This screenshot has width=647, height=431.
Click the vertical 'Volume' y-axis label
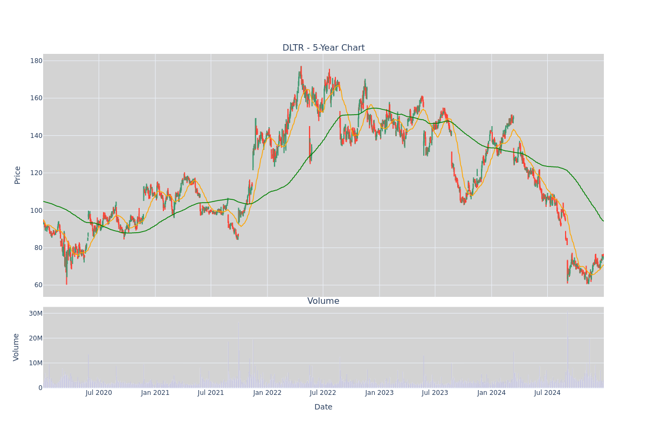tap(16, 347)
